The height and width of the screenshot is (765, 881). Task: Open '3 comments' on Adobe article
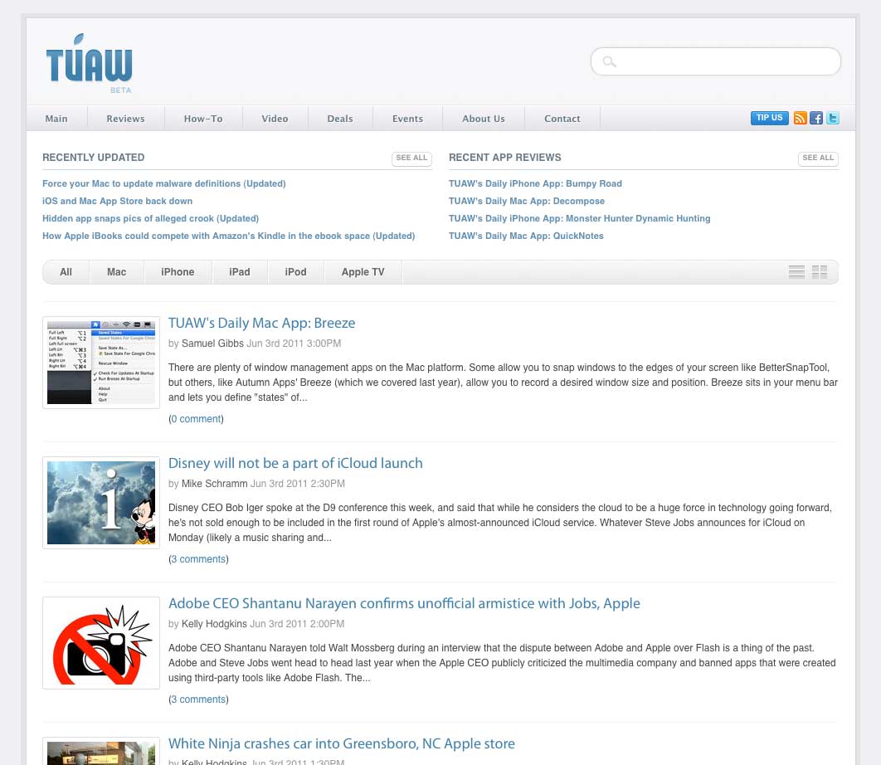click(198, 699)
